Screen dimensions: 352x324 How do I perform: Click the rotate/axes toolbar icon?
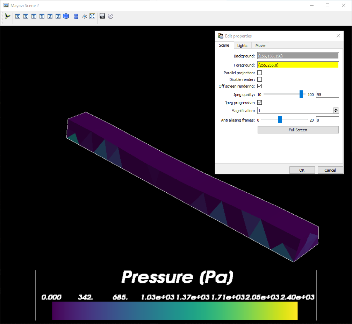84,16
